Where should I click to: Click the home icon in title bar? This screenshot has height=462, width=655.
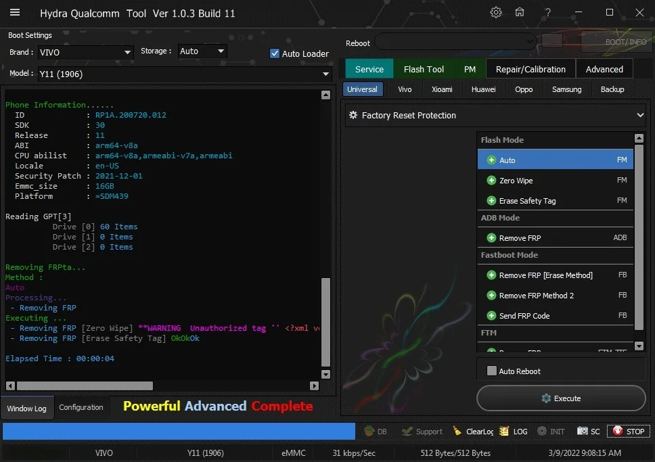tap(520, 13)
